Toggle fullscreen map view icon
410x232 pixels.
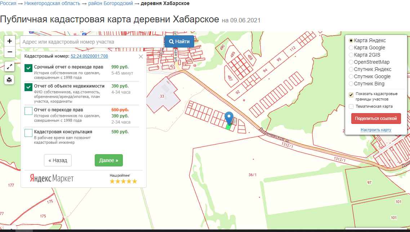(x=9, y=67)
